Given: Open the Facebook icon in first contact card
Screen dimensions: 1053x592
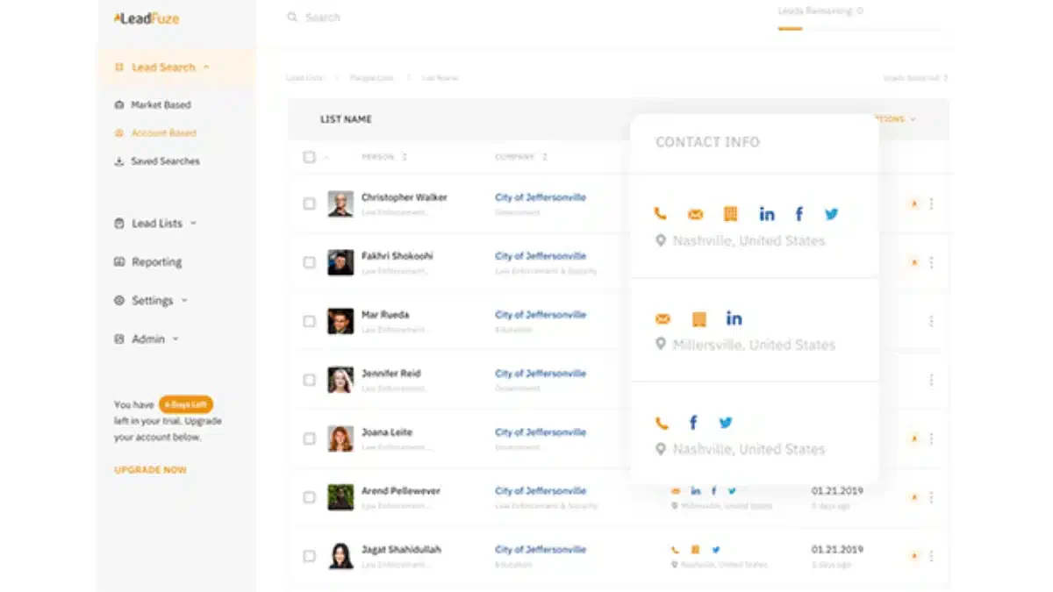Looking at the screenshot, I should point(799,214).
